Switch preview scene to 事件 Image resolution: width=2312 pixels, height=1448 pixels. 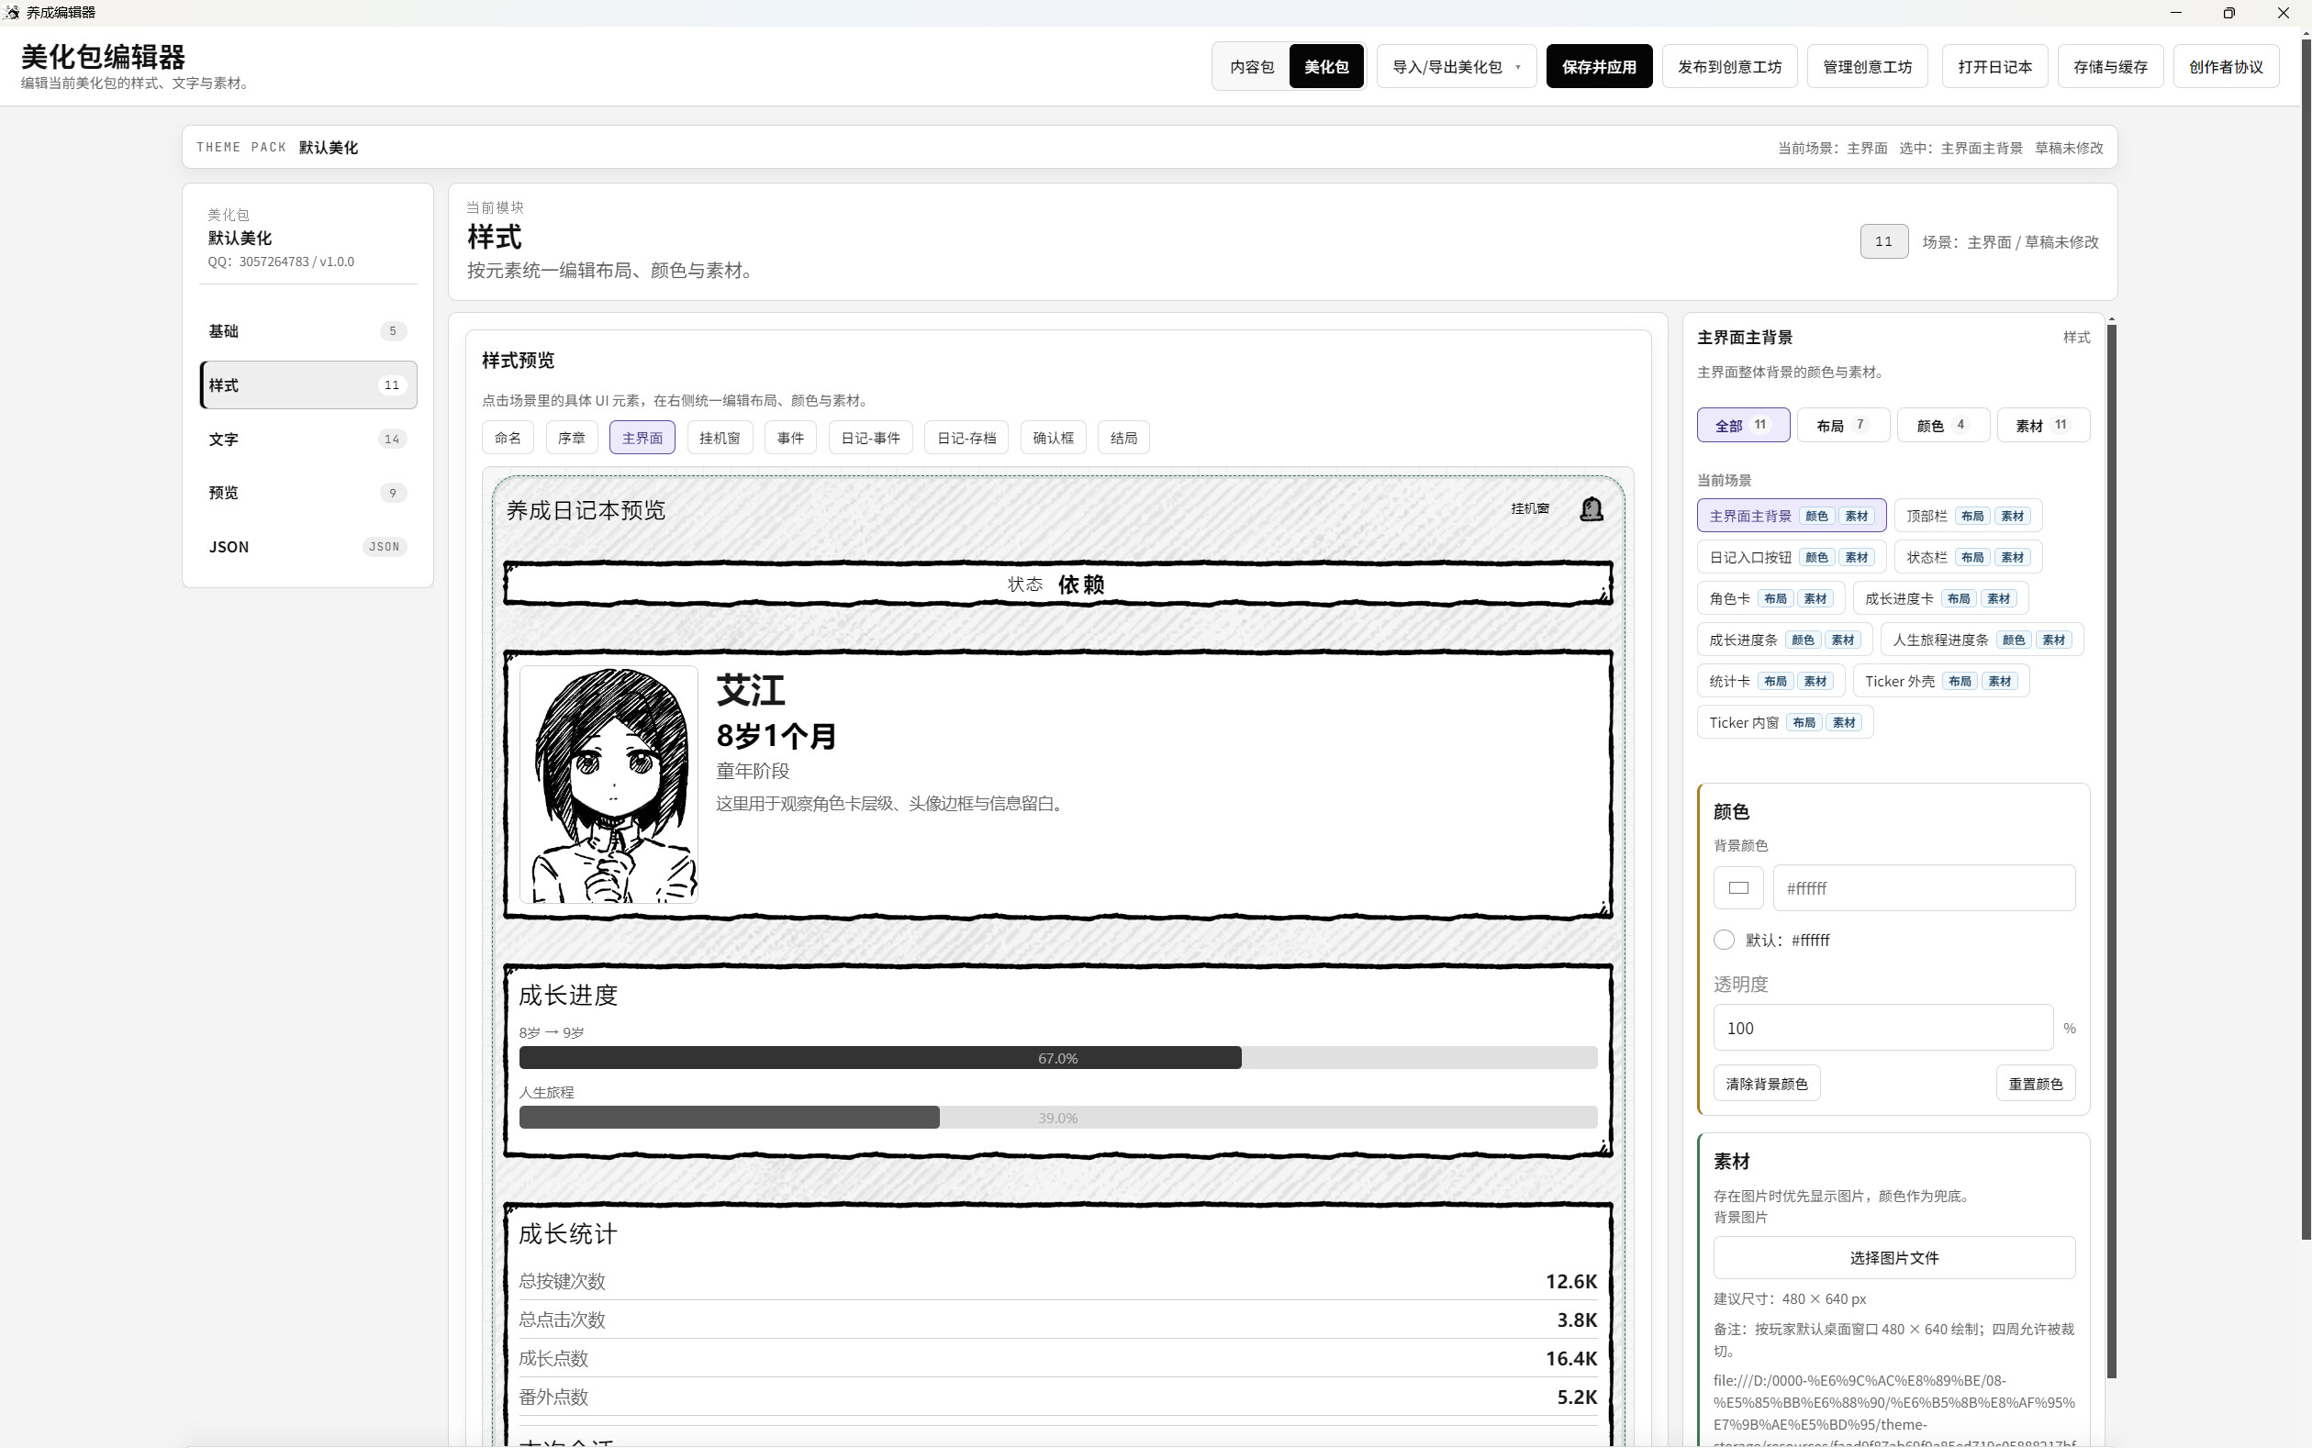[790, 438]
